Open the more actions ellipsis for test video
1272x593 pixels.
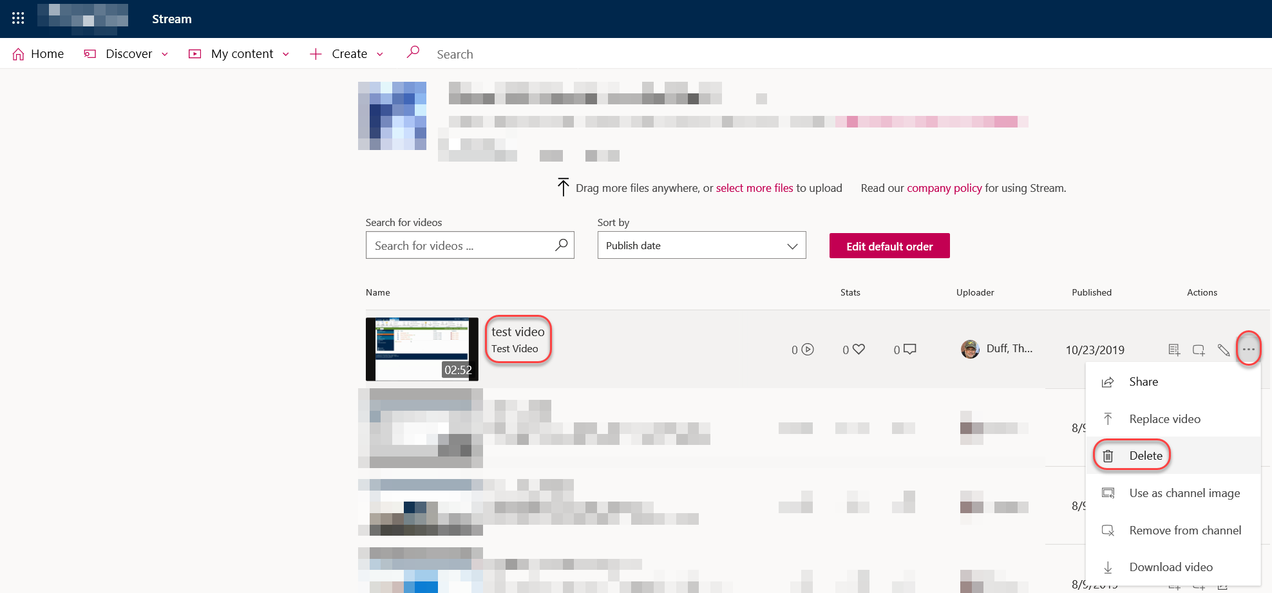pos(1248,348)
